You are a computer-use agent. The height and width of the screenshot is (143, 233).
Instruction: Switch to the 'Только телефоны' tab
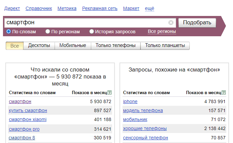point(116,46)
